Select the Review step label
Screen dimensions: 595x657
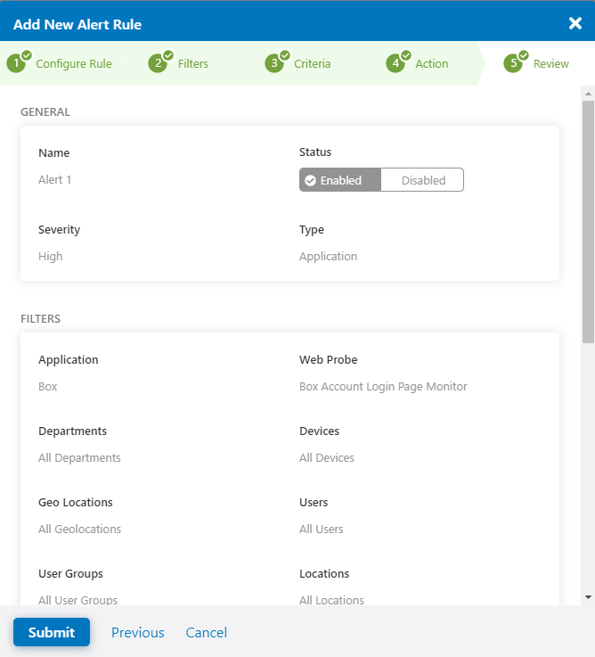pyautogui.click(x=550, y=64)
